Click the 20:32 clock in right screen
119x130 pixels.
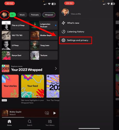(x=69, y=3)
